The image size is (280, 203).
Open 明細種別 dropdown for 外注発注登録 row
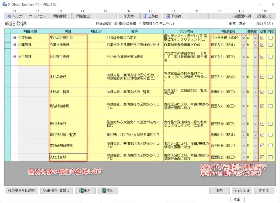coord(243,57)
